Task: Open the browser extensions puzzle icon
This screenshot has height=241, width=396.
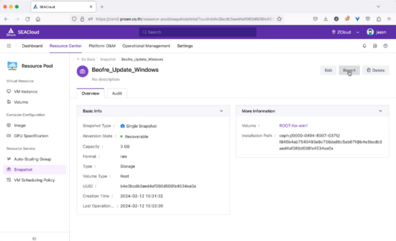Action: [x=379, y=19]
